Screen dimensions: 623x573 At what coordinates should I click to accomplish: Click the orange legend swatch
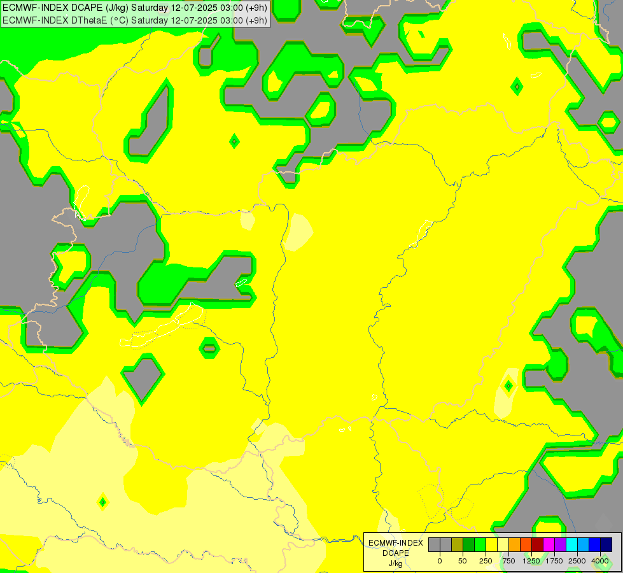point(515,545)
